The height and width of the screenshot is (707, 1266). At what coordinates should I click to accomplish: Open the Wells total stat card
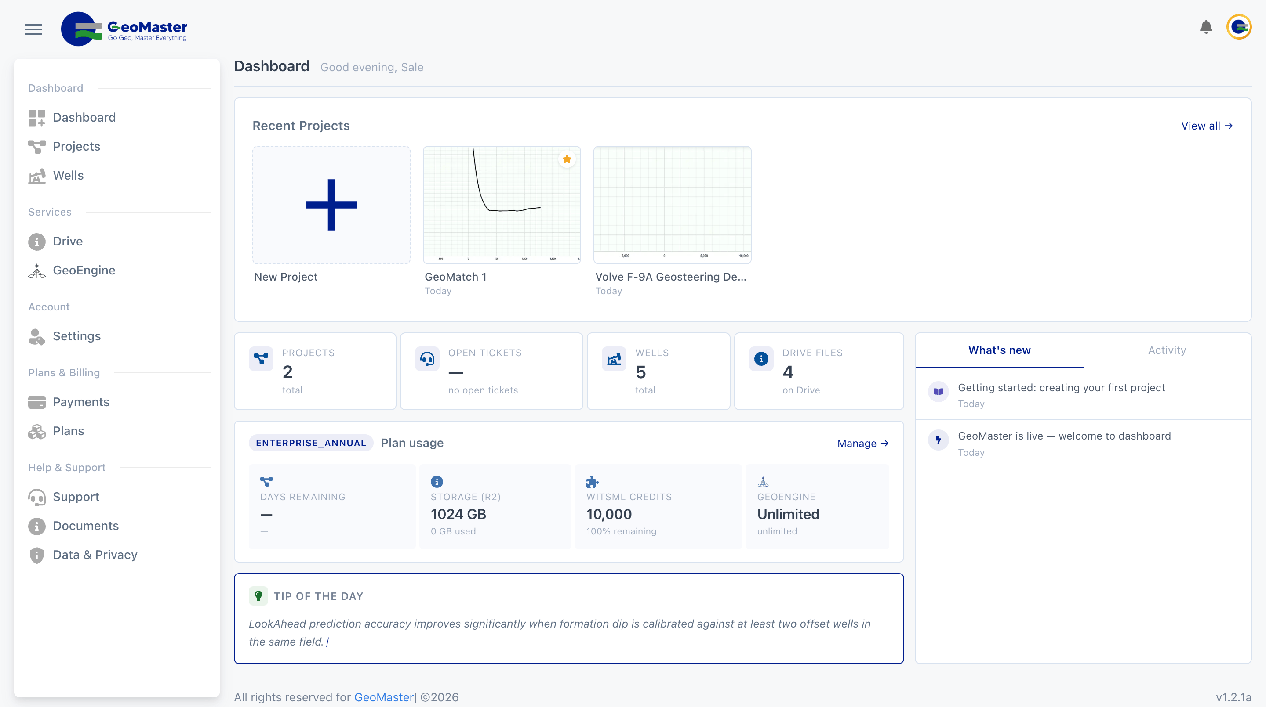tap(658, 371)
